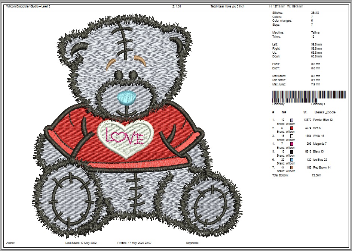Select the Max Stitch value '8.3 mm'
The image size is (352, 251).
316,76
